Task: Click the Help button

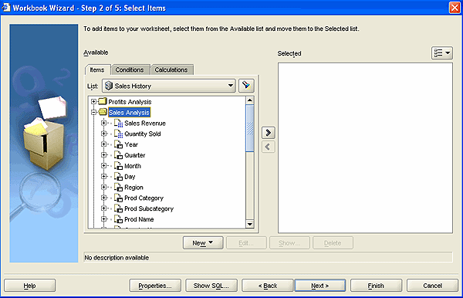Action: tap(29, 286)
